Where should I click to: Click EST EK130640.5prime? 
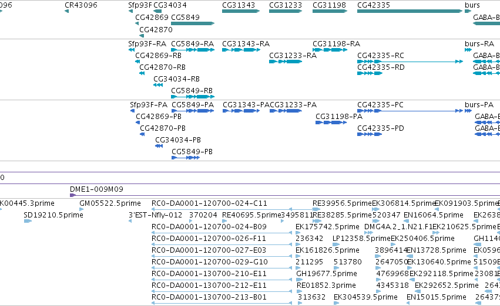(439, 262)
